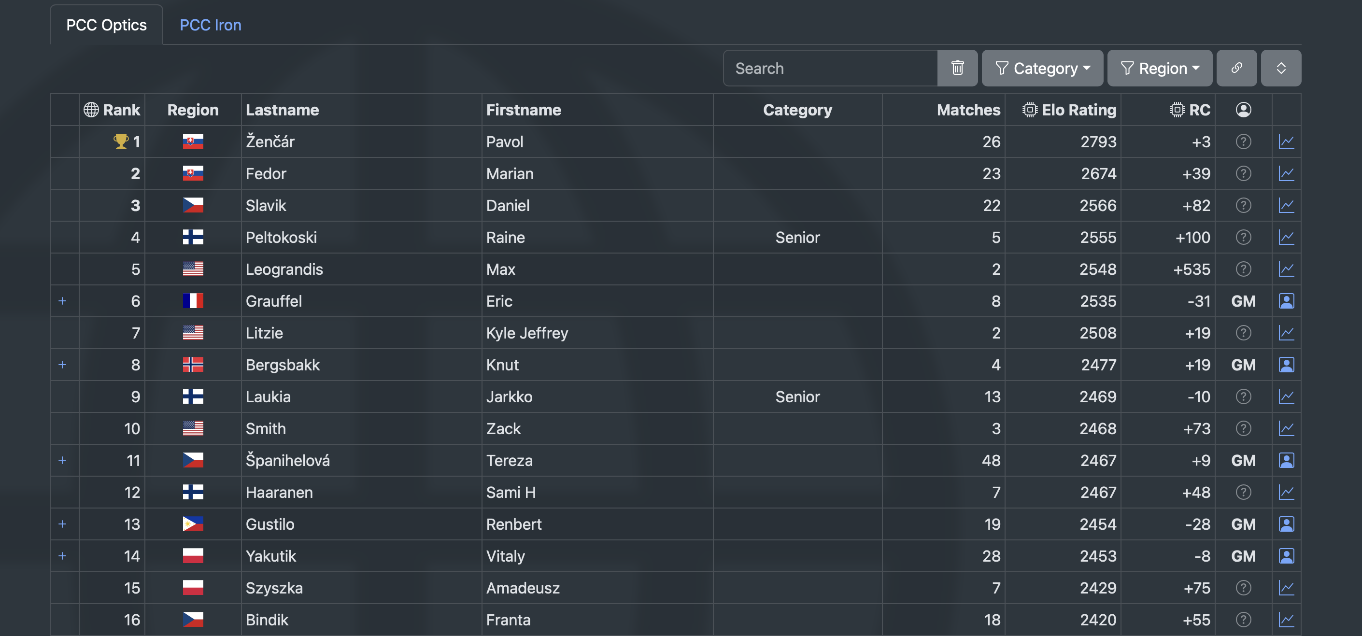Expand the row for Gustilo
Screen dimensions: 1362x636
click(x=62, y=524)
